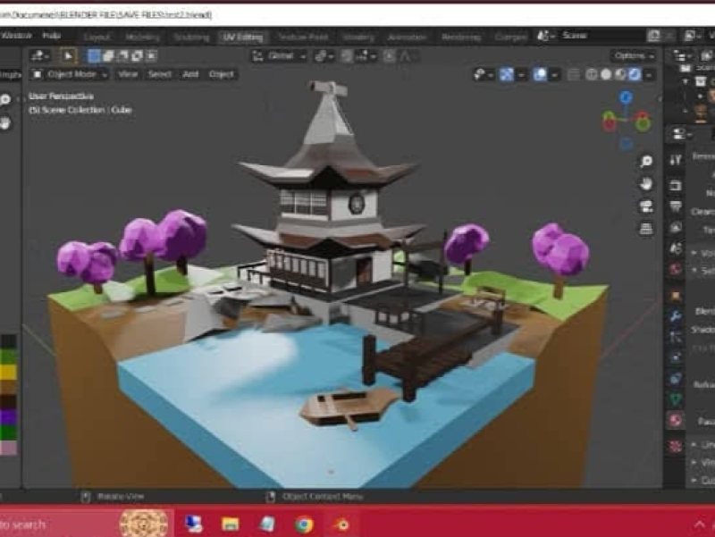Open the Object Mode dropdown
715x537 pixels.
tap(70, 74)
